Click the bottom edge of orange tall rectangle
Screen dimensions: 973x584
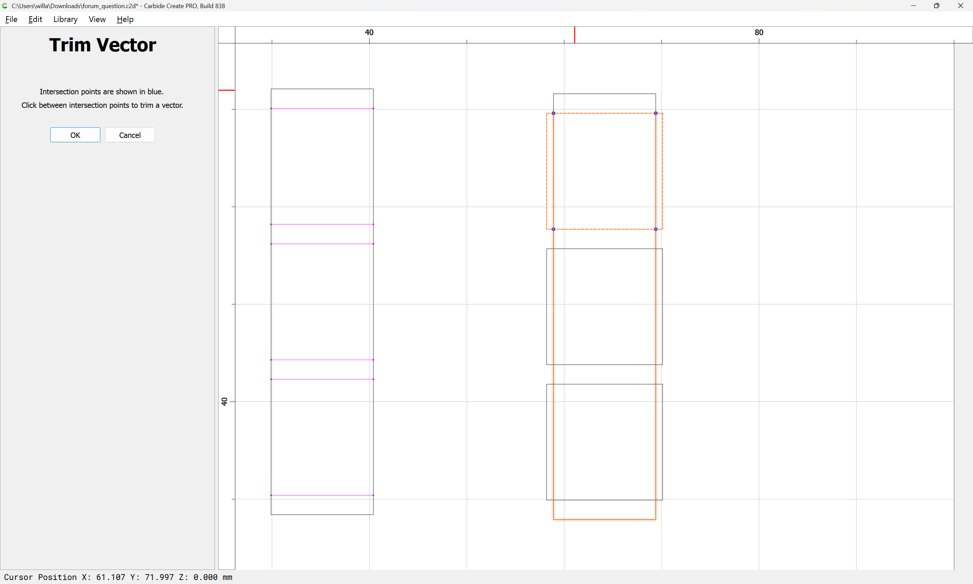pyautogui.click(x=604, y=519)
